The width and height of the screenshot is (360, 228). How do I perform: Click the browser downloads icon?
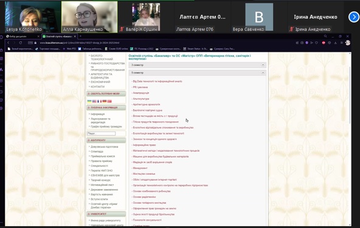[336, 43]
